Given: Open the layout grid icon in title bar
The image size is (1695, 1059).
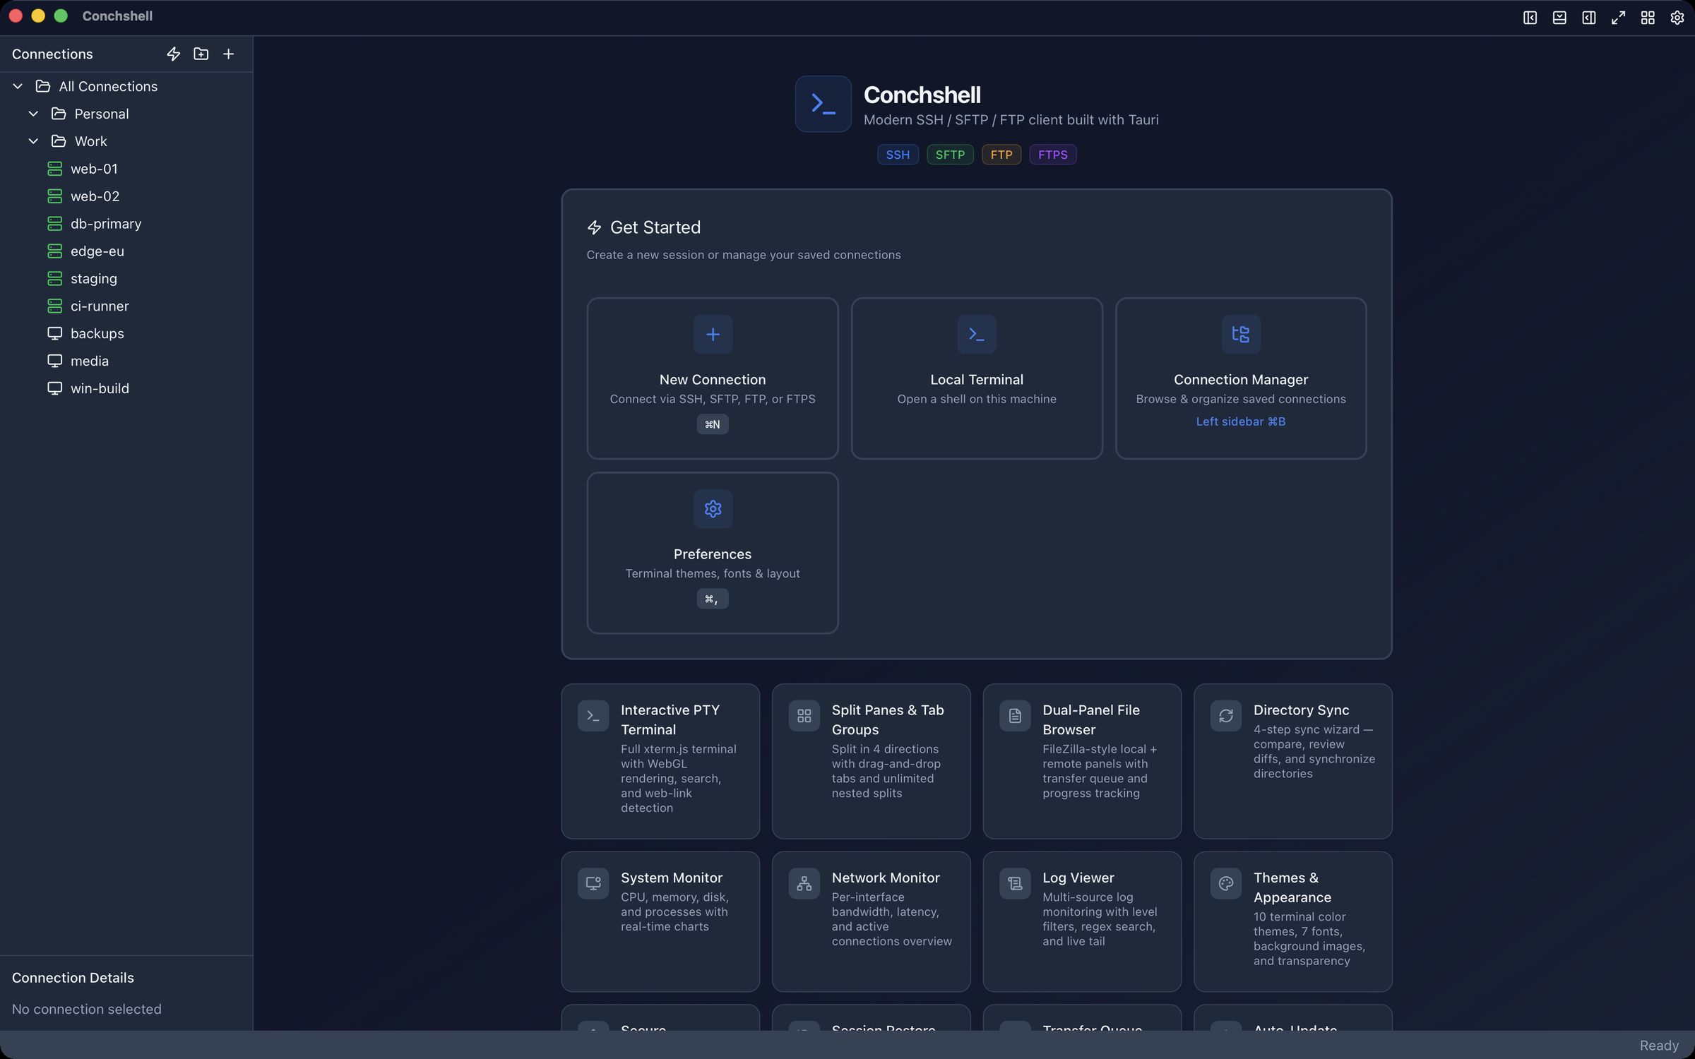Looking at the screenshot, I should click(1648, 18).
